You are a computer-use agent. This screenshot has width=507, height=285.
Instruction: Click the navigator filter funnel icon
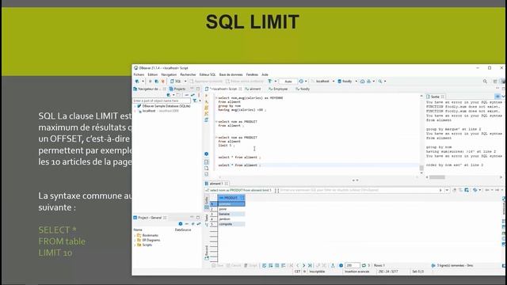point(195,101)
